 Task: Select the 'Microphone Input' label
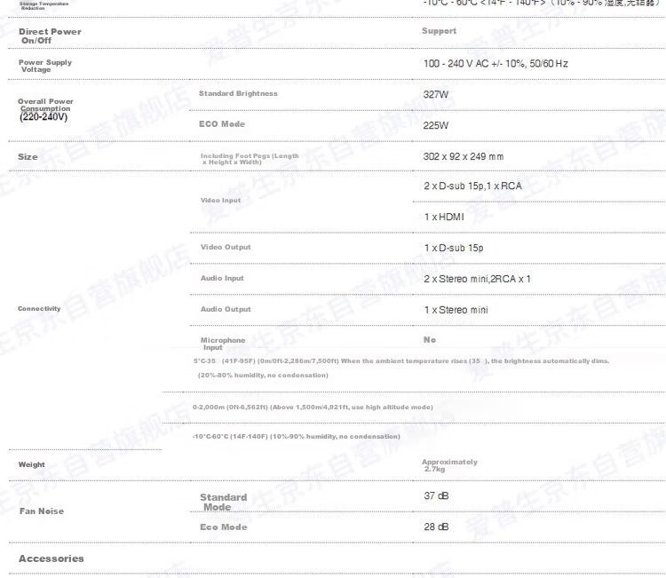pyautogui.click(x=223, y=344)
